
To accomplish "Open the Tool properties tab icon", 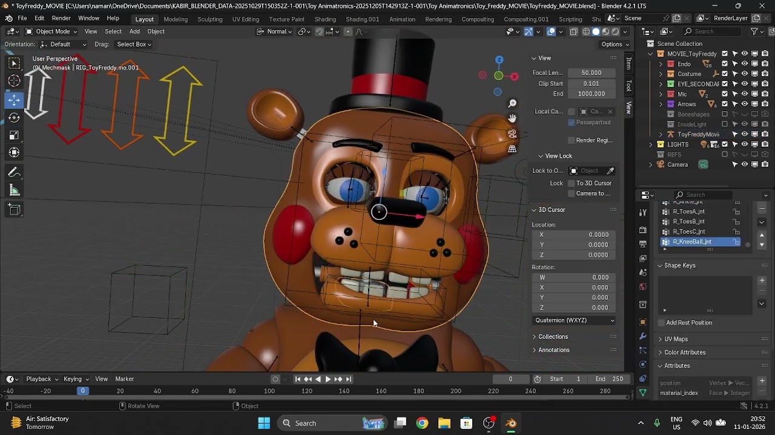I will [x=643, y=213].
